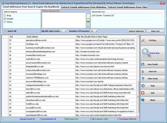Image resolution: width=167 pixels, height=123 pixels.
Task: Switch to Extract Emails Addresses from Websites tab
Action: [84, 7]
